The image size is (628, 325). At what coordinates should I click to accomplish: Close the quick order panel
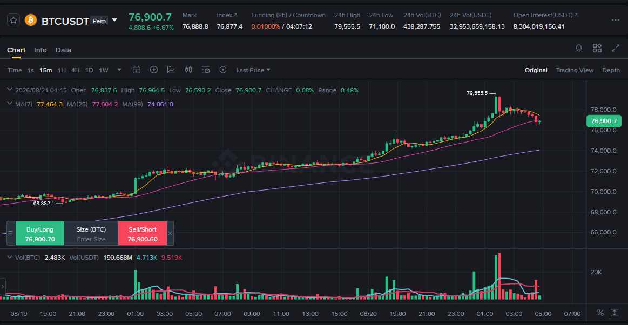[170, 233]
